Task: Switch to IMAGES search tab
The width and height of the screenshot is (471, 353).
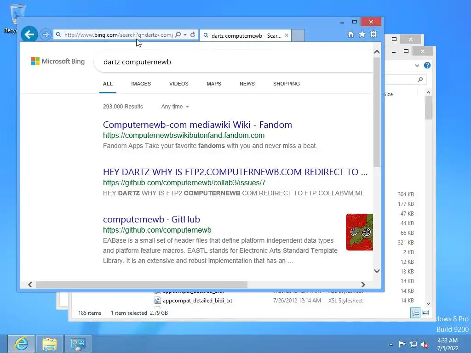Action: click(x=141, y=84)
